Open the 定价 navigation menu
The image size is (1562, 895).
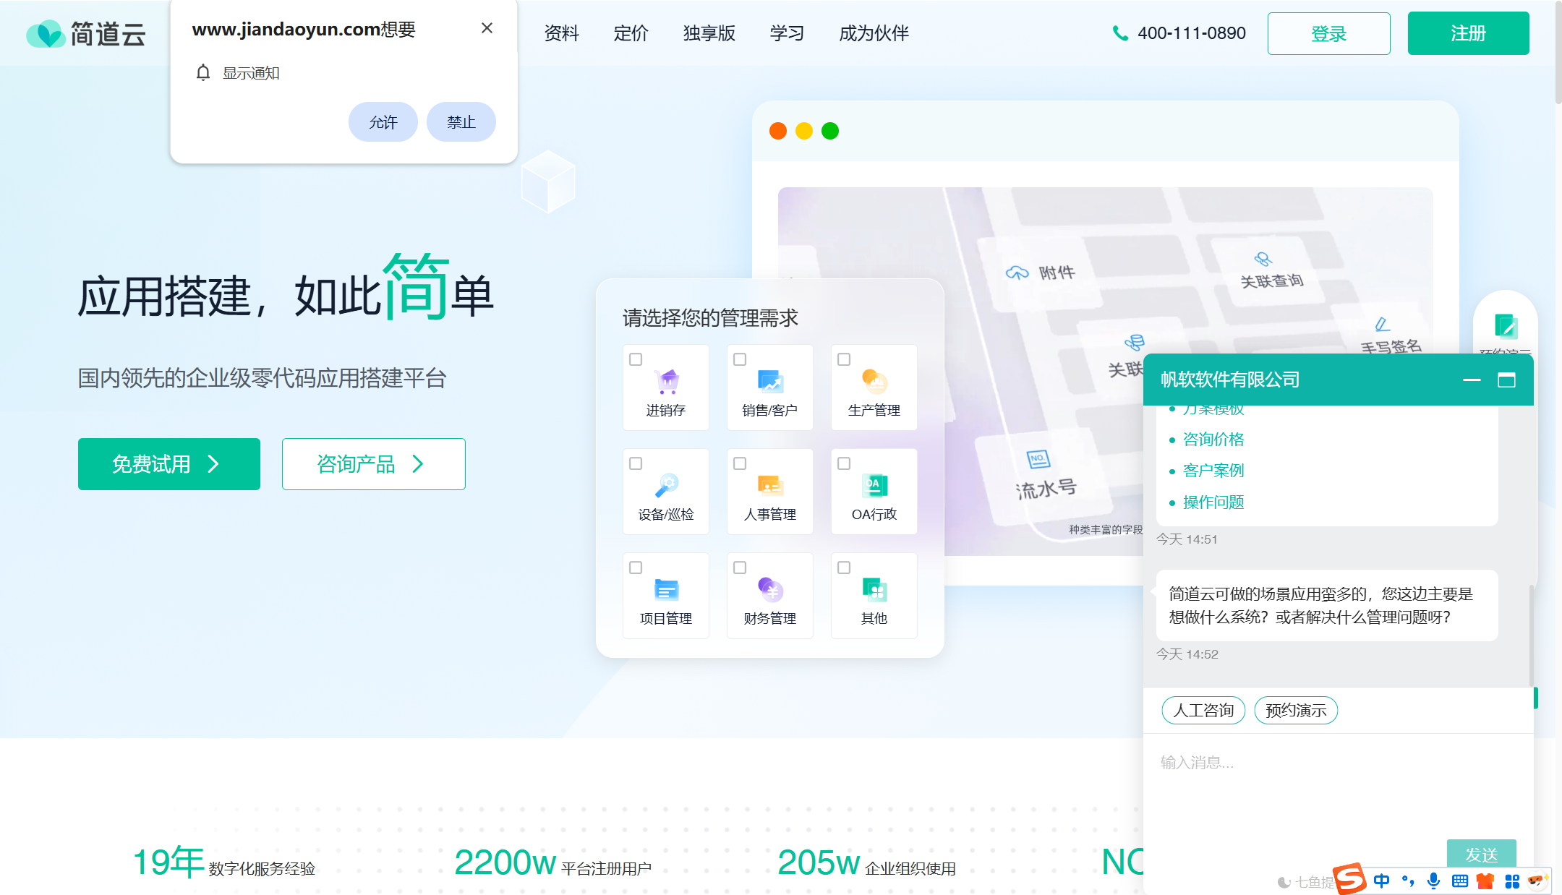[x=631, y=33]
